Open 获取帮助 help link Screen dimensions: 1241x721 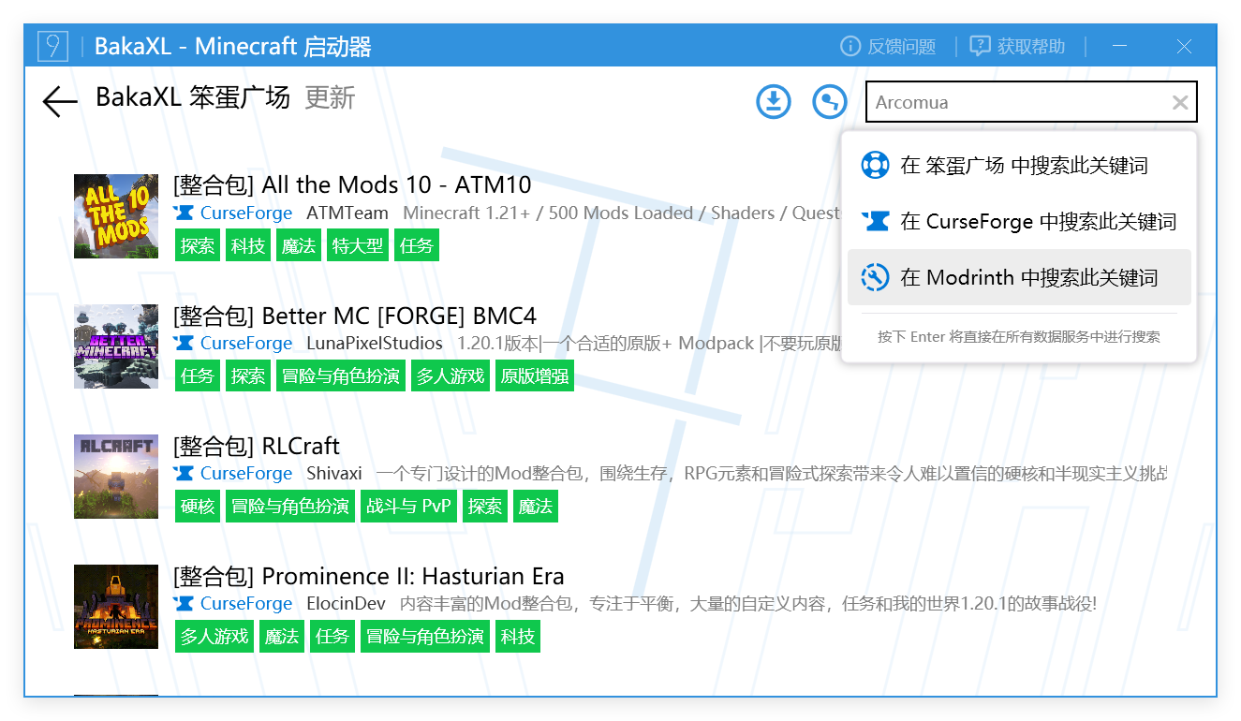(1018, 46)
